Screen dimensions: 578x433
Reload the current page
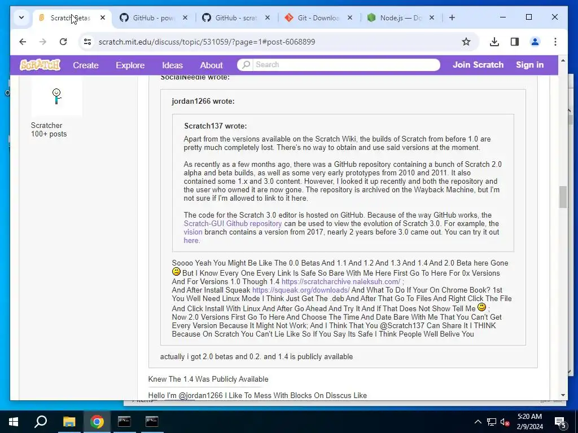(63, 42)
